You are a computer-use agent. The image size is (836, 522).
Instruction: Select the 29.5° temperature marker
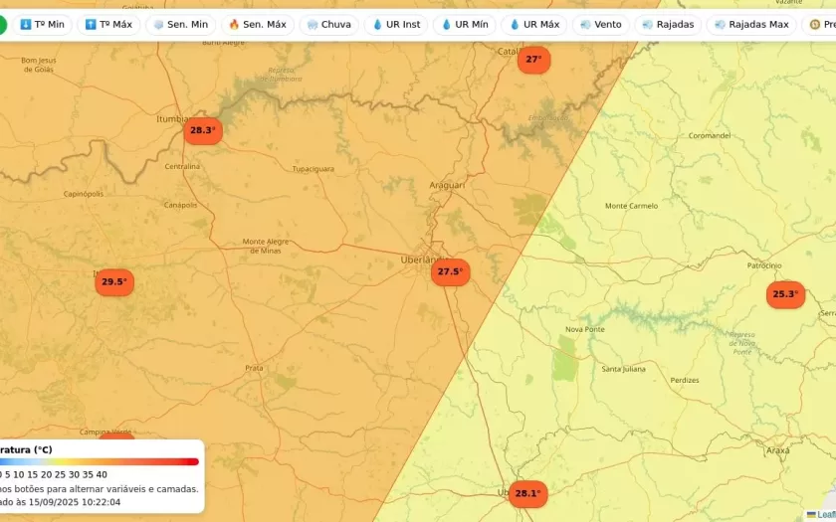click(x=114, y=282)
